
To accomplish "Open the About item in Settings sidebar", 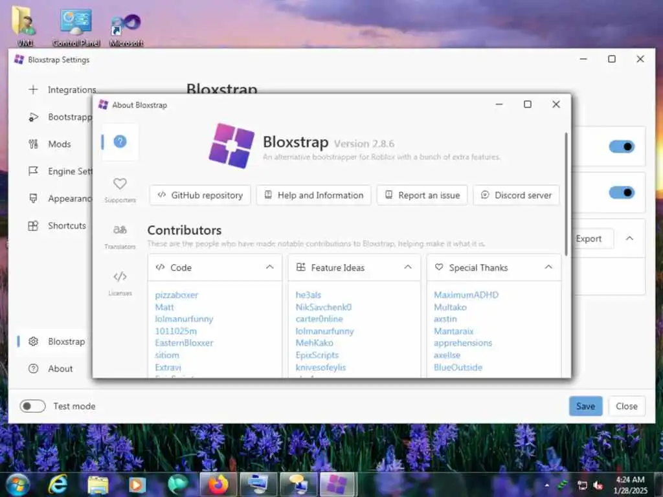I will pos(51,368).
